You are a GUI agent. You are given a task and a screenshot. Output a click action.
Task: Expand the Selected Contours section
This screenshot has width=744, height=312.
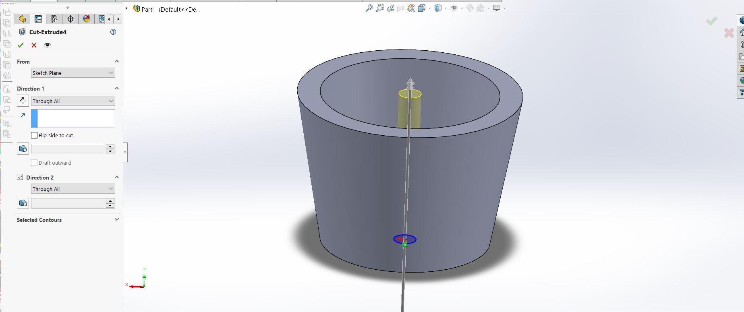pos(117,220)
